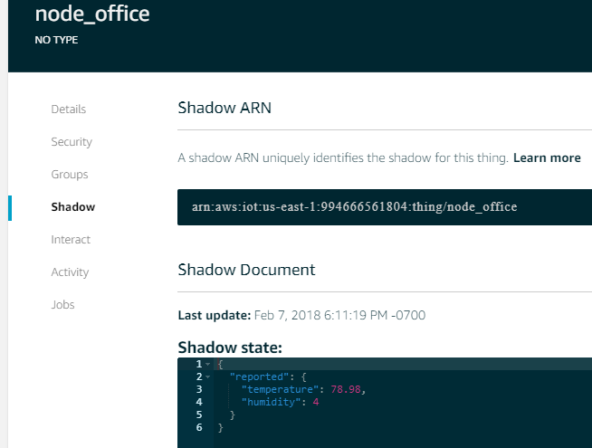Click the shadow ARN description sentence

343,157
